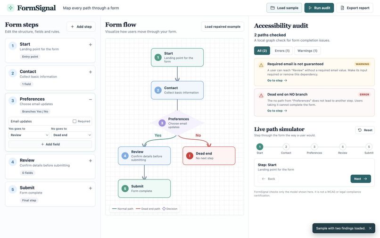Viewport: 380px width, 238px height.
Task: Click the red Dead end alert icon
Action: (x=190, y=156)
